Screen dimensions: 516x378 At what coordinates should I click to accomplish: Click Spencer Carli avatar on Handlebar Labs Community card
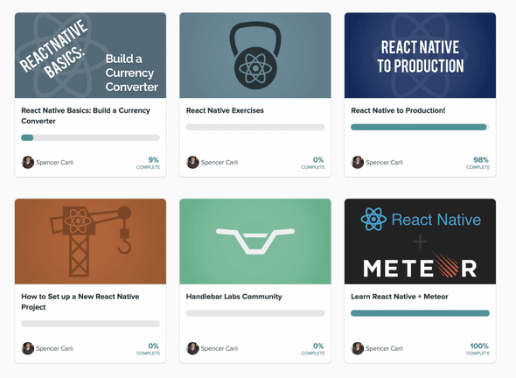tap(192, 348)
